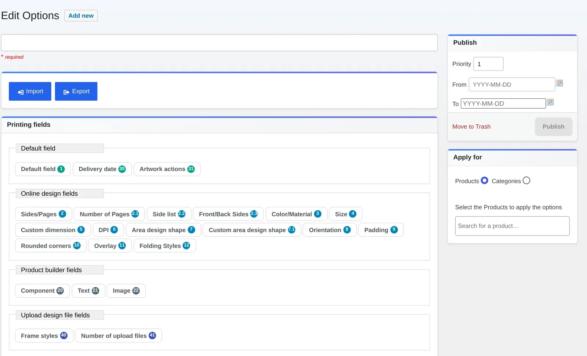The image size is (587, 356).
Task: Add the Area design shape field
Action: (x=163, y=230)
